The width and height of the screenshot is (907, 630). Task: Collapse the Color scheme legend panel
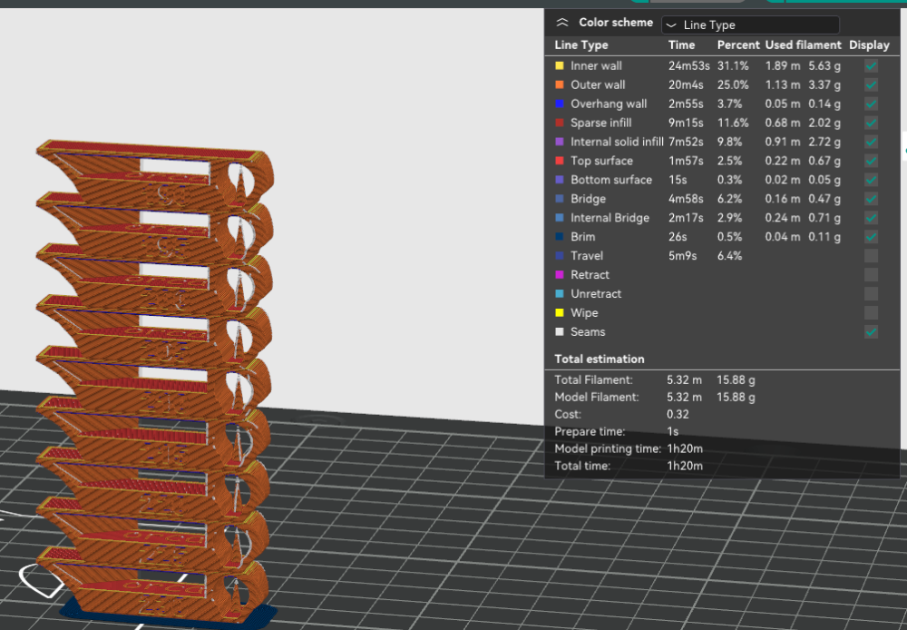click(x=562, y=23)
